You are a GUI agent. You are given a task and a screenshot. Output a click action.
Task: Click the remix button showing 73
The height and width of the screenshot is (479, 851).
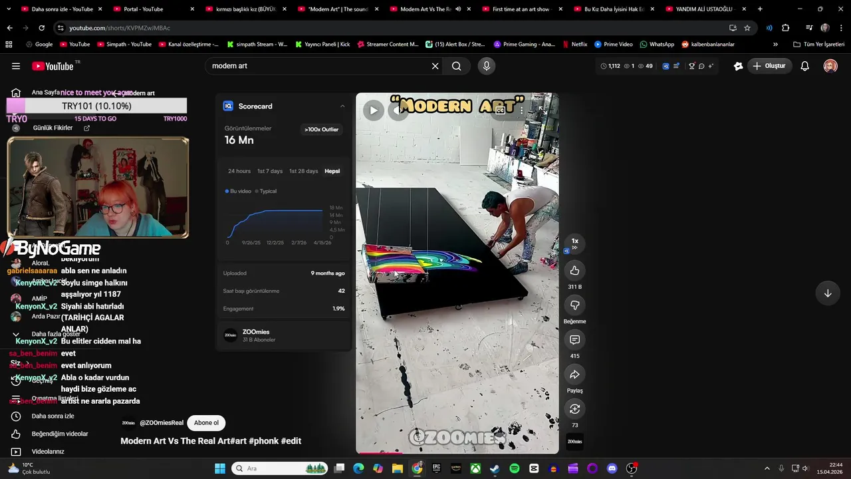[574, 409]
